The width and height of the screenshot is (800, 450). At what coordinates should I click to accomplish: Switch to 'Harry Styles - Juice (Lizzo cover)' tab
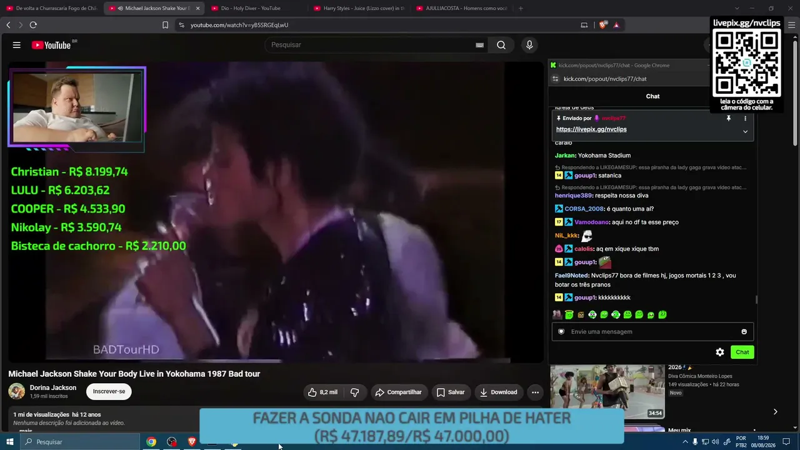[359, 8]
